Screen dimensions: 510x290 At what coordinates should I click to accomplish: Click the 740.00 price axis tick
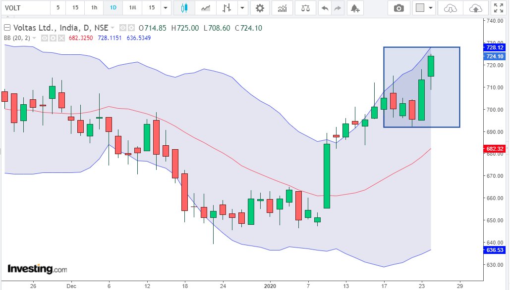(x=495, y=21)
